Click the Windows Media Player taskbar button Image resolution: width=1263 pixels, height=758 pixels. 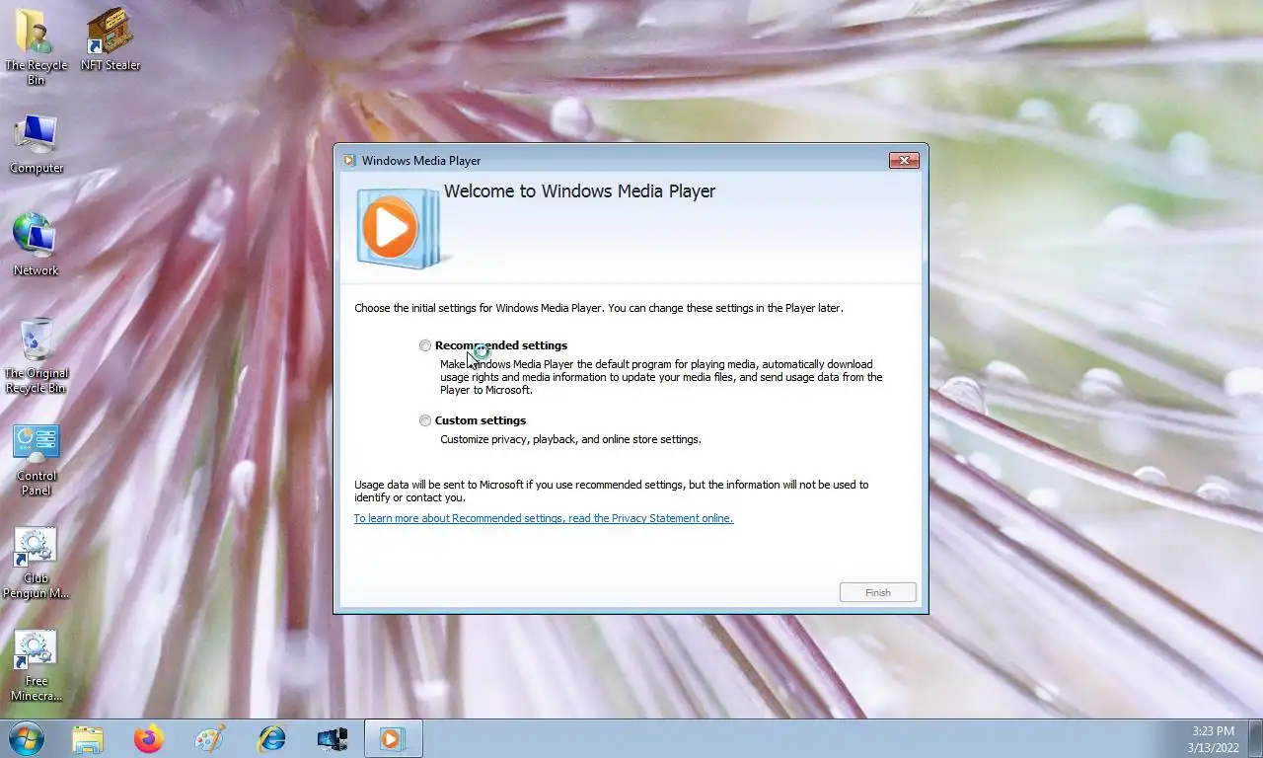pyautogui.click(x=394, y=738)
